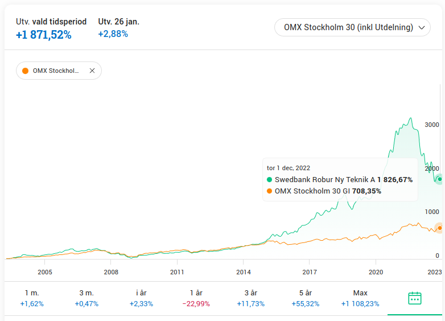This screenshot has width=445, height=321.
Task: Open the custom date range calendar icon
Action: pos(415,298)
